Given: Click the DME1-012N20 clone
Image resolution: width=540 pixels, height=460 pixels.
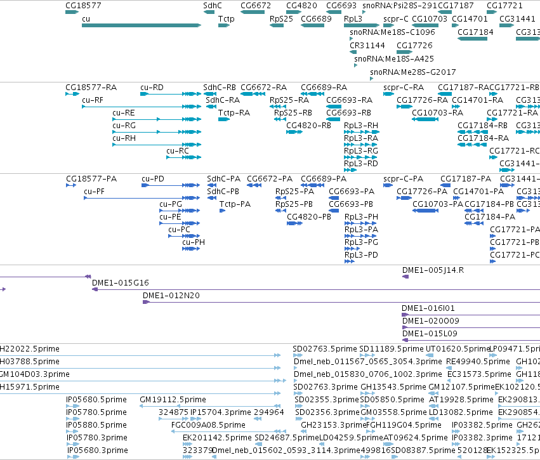Looking at the screenshot, I should (341, 302).
